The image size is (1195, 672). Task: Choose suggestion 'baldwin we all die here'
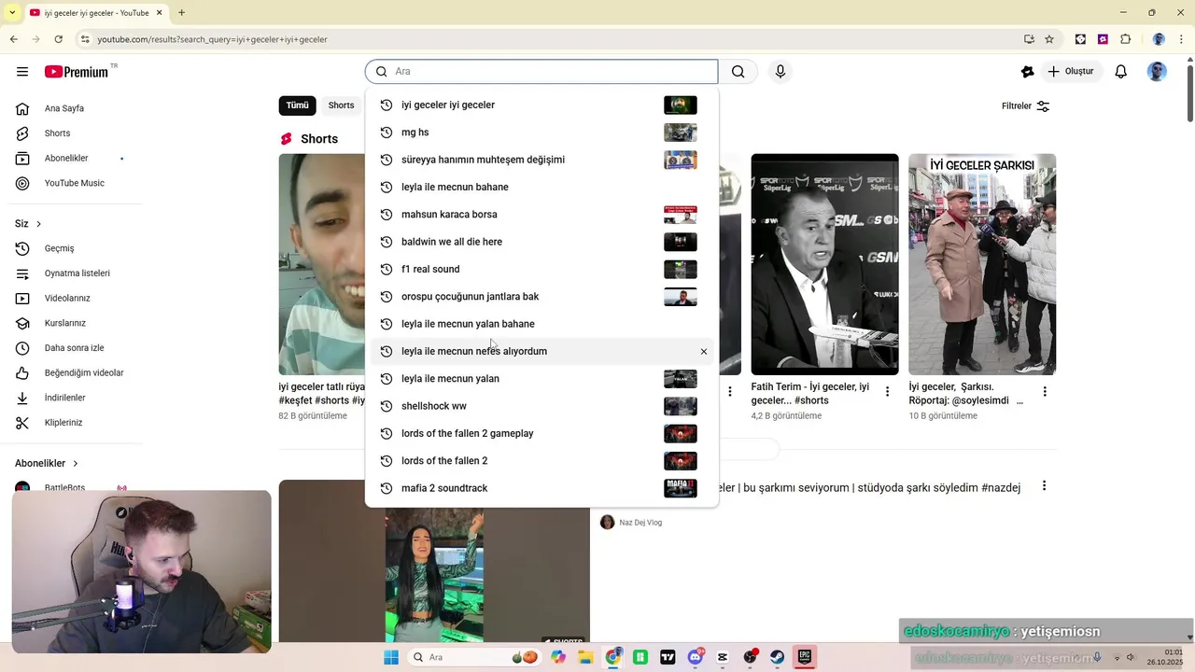tap(541, 242)
